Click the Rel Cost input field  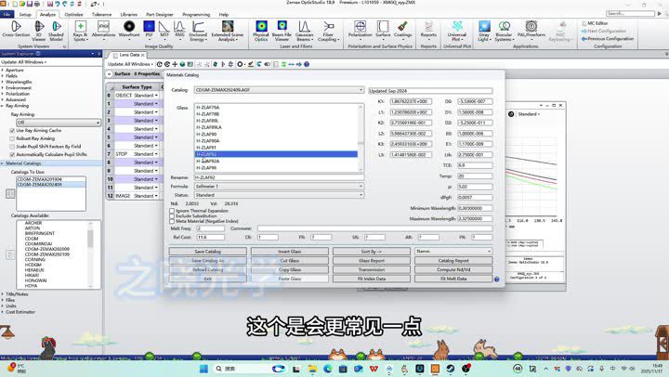coord(210,237)
